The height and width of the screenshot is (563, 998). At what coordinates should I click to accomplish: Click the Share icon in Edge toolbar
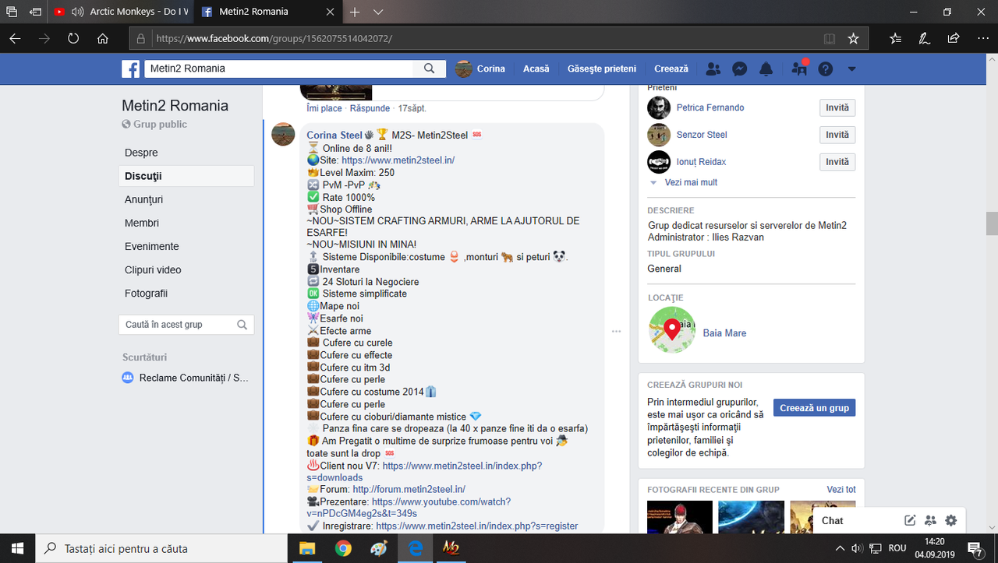coord(953,38)
